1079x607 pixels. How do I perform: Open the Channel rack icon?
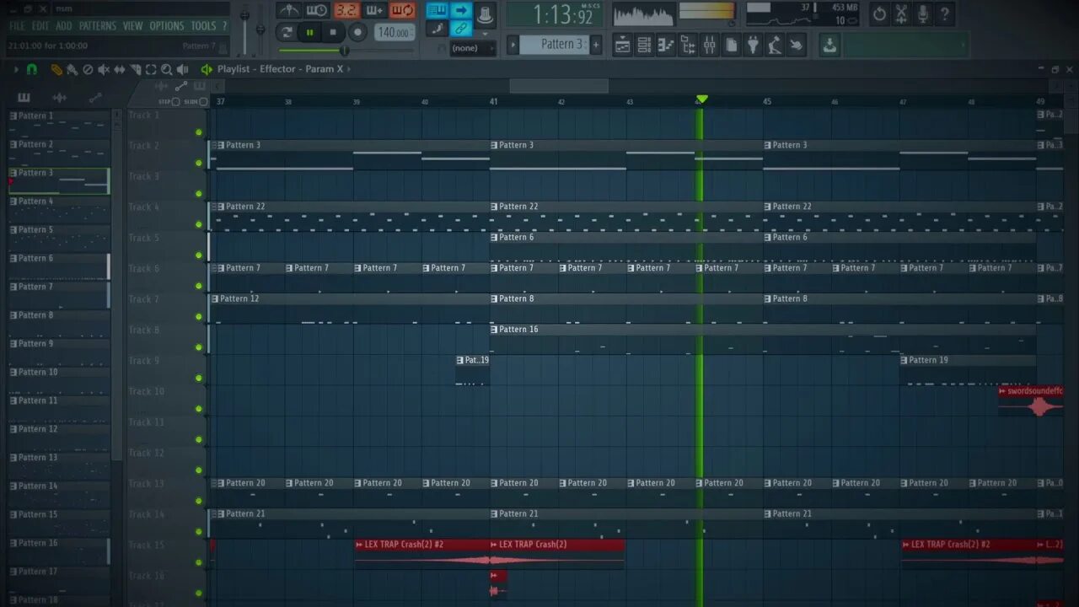click(644, 45)
